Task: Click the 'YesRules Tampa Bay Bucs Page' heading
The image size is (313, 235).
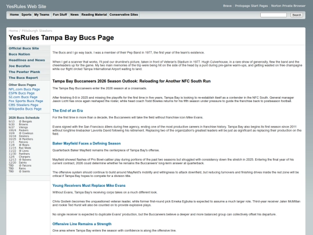Action: point(61,38)
